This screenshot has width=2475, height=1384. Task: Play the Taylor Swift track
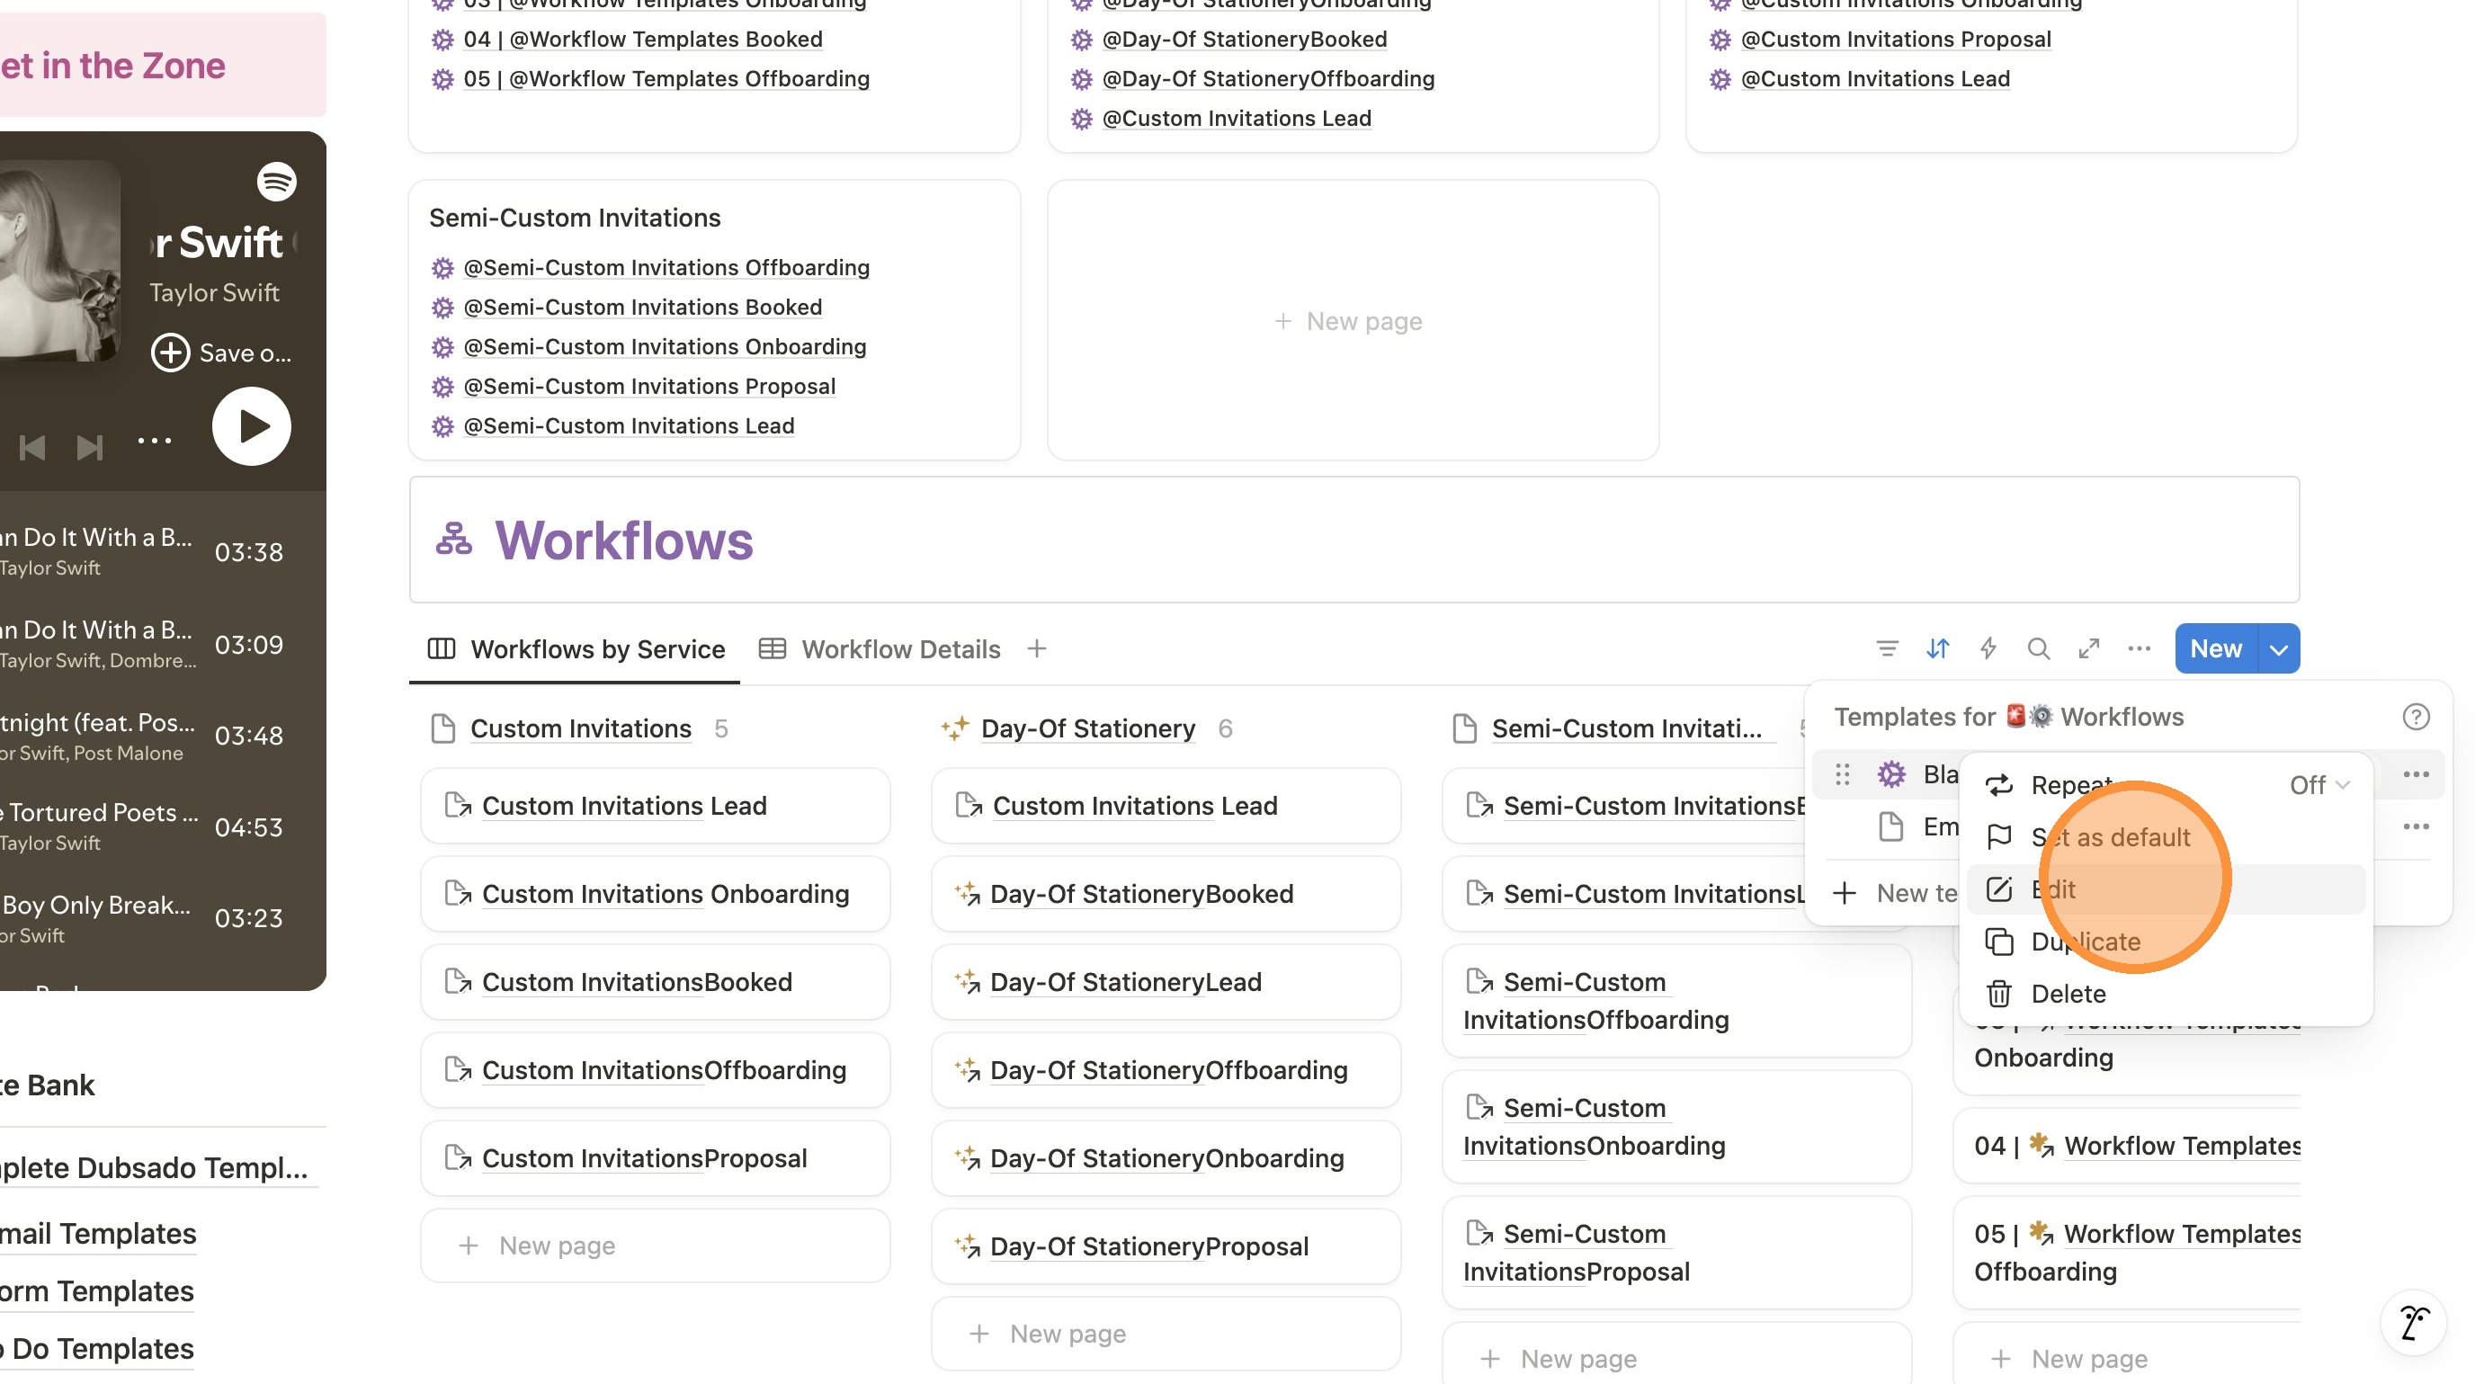252,426
